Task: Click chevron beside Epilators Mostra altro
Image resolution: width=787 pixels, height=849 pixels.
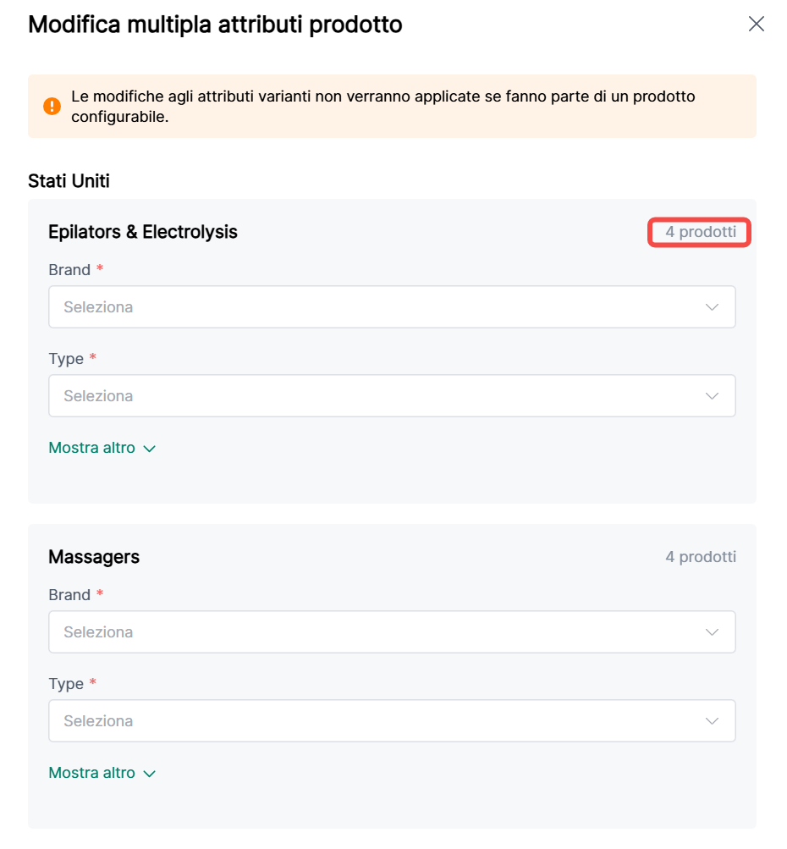Action: 150,449
